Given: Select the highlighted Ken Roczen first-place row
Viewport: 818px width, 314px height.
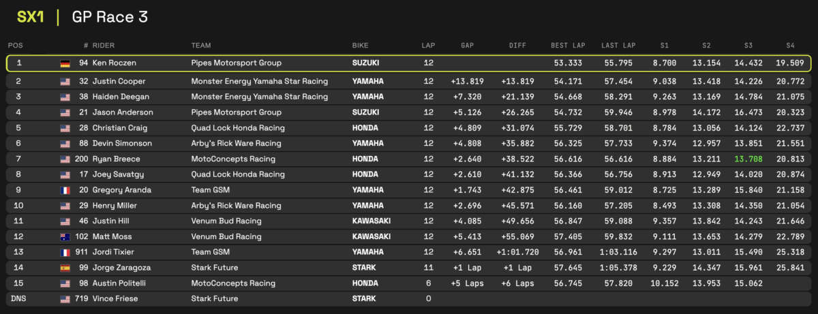Looking at the screenshot, I should pos(409,63).
